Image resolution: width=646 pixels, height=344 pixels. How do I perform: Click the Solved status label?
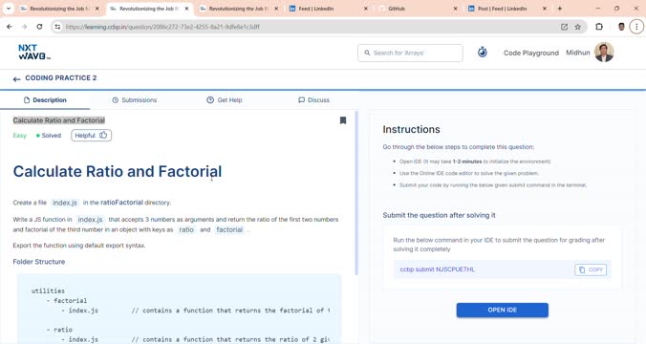click(x=49, y=136)
